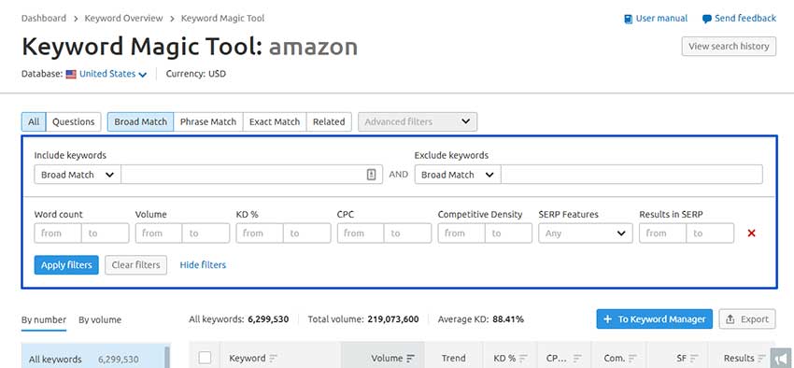The height and width of the screenshot is (368, 794).
Task: Click the KD % to field
Action: [307, 234]
